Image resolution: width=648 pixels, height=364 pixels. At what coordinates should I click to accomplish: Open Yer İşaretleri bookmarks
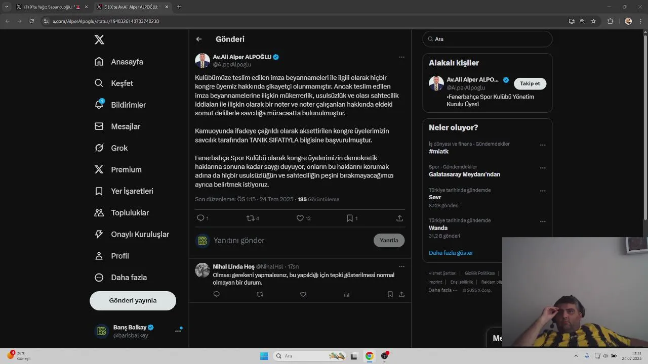point(124,191)
